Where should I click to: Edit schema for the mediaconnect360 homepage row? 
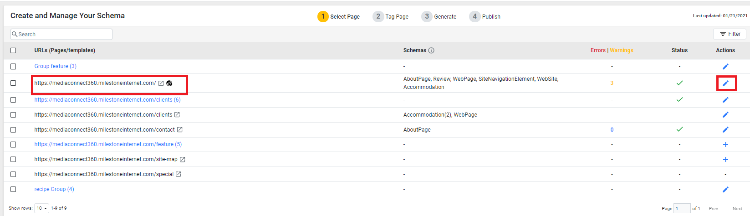click(725, 83)
